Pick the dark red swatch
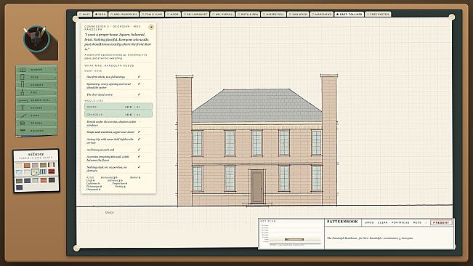This screenshot has width=473, height=266. click(52, 172)
